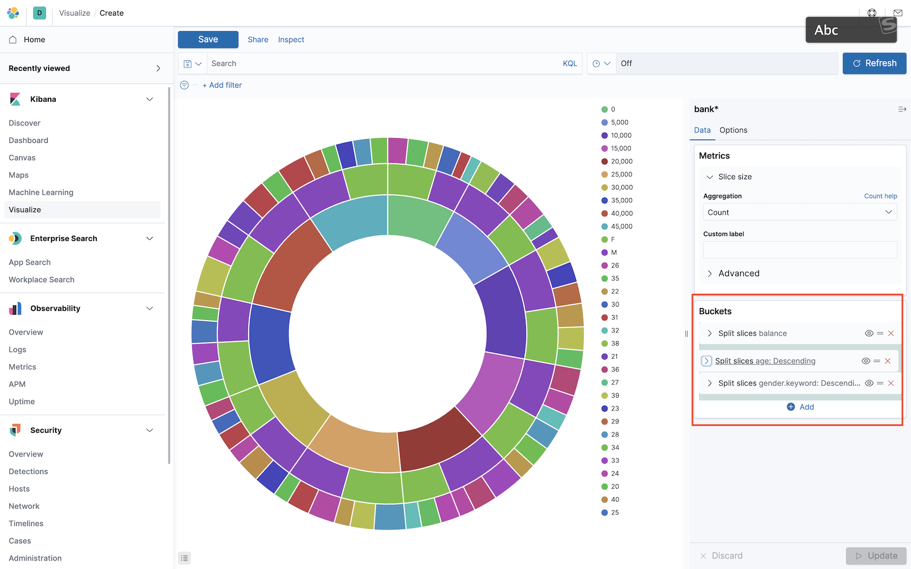Open App Search in sidebar

pos(29,262)
